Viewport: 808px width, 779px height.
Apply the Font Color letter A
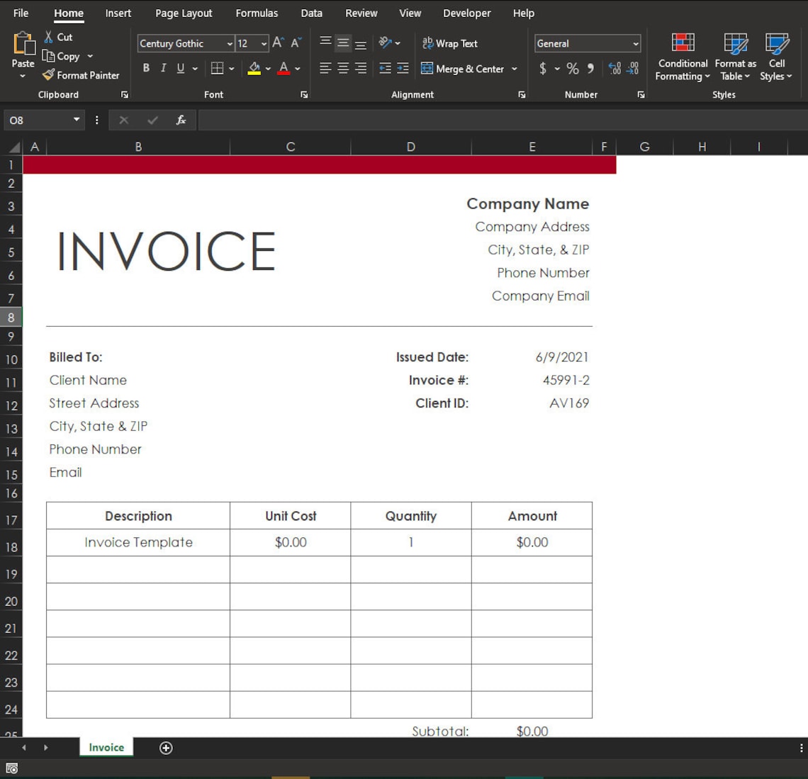pyautogui.click(x=284, y=68)
